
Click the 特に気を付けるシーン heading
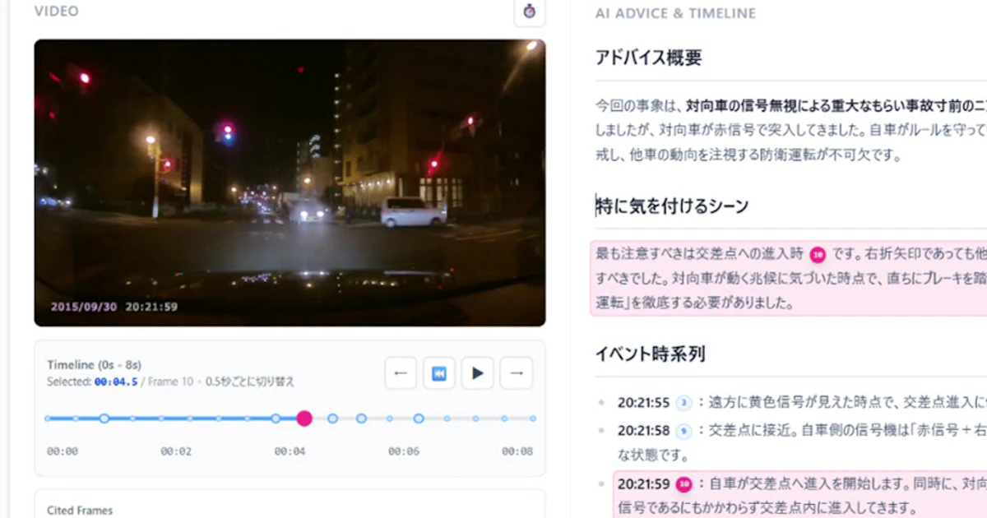coord(672,206)
